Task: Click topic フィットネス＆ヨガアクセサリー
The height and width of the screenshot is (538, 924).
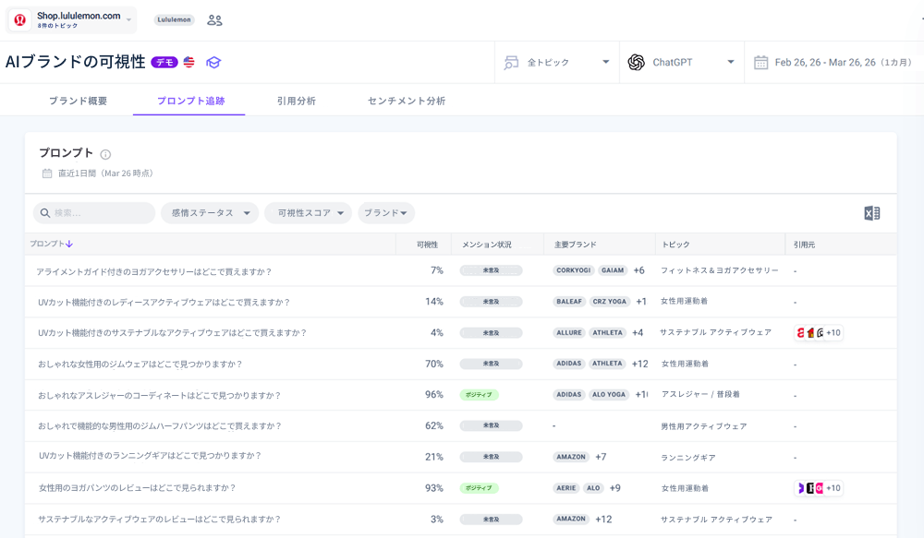Action: click(x=720, y=270)
